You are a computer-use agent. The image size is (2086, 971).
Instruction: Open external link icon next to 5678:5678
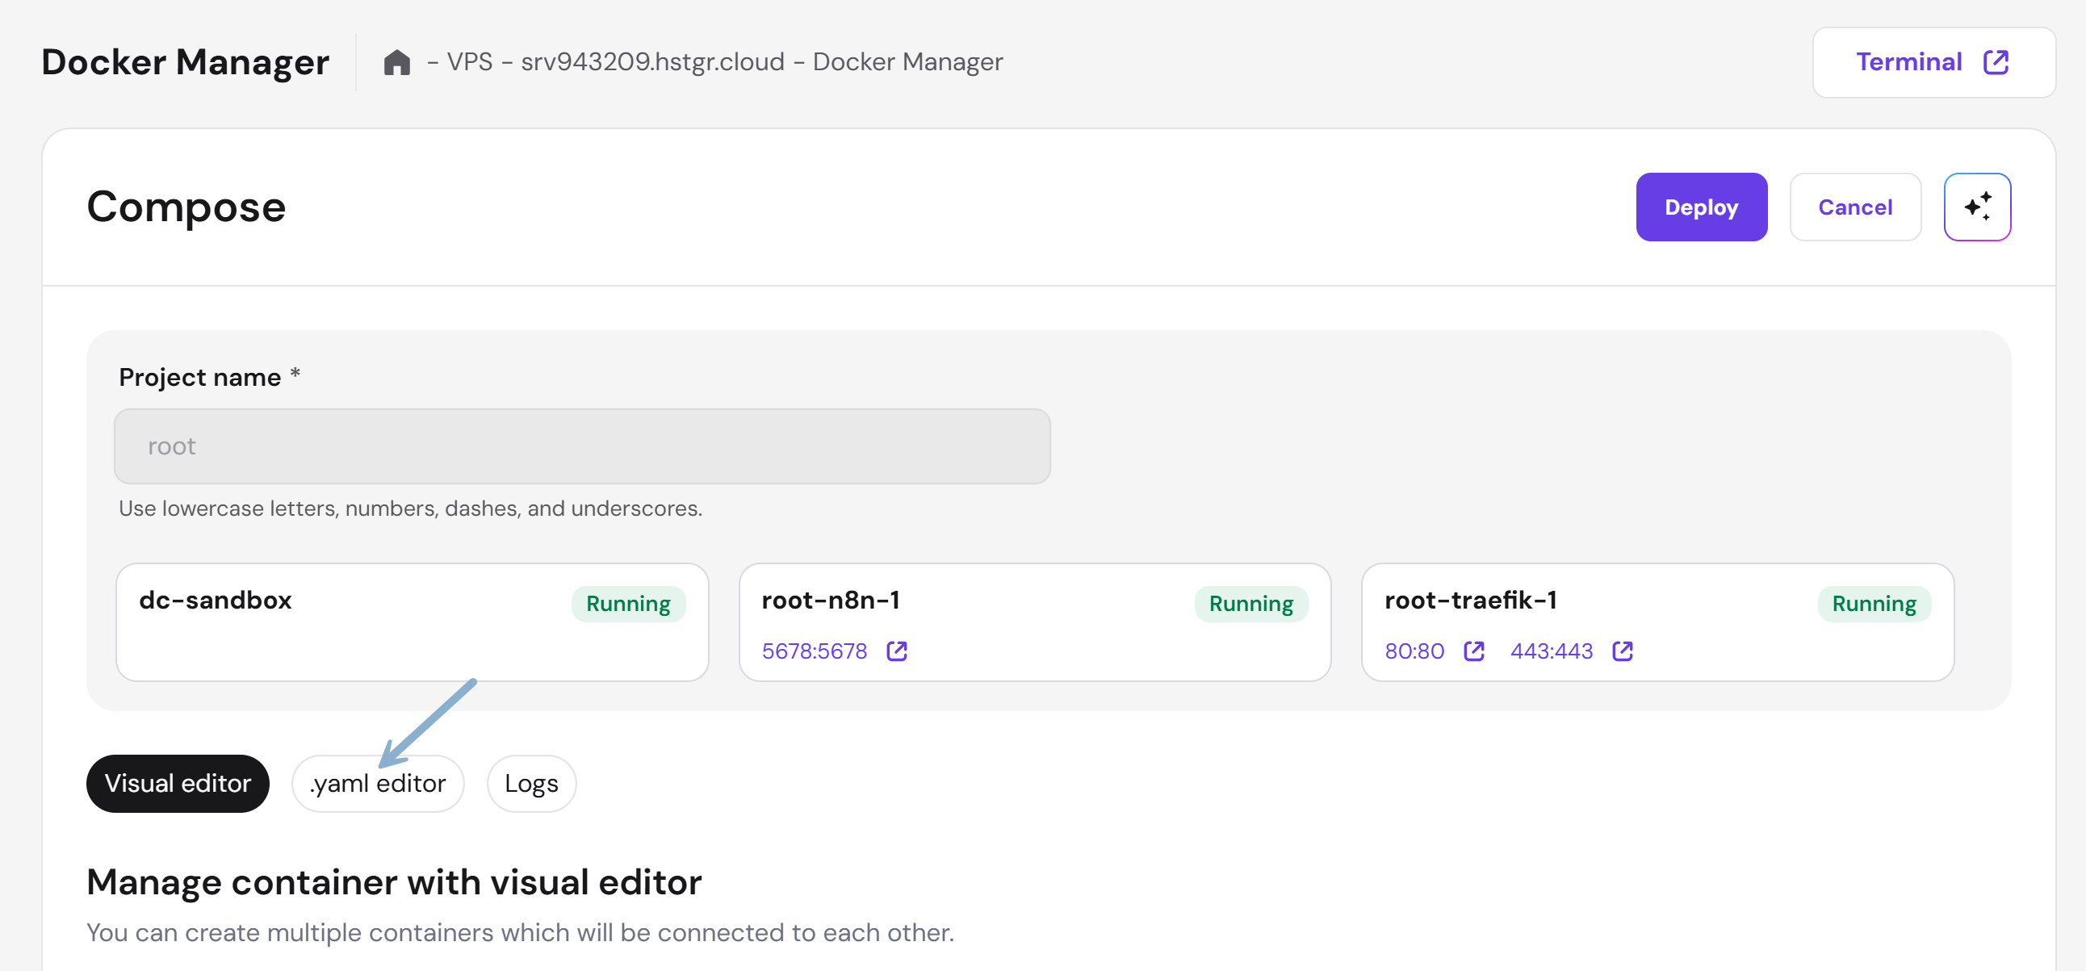click(x=896, y=651)
